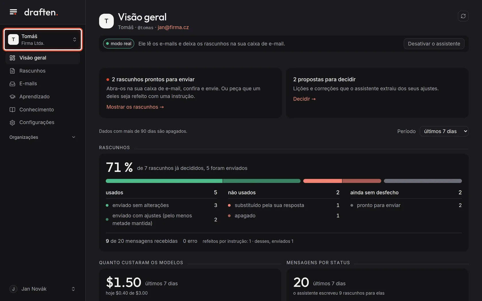Screen dimensions: 482x301
Task: Click the $1.50 model cost value
Action: coord(123,282)
